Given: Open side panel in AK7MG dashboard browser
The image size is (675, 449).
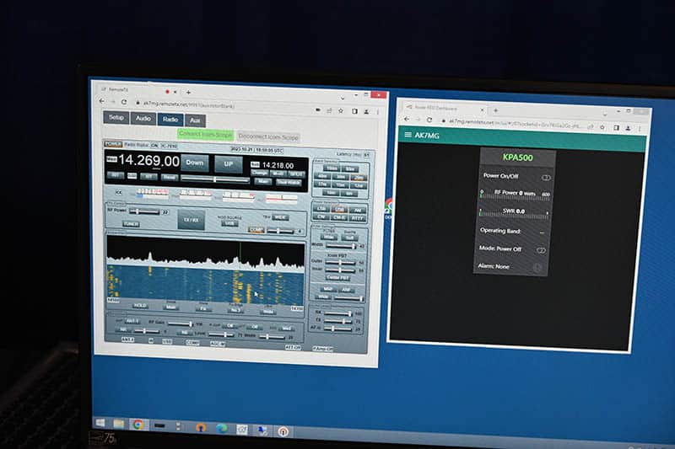Looking at the screenshot, I should coord(616,127).
